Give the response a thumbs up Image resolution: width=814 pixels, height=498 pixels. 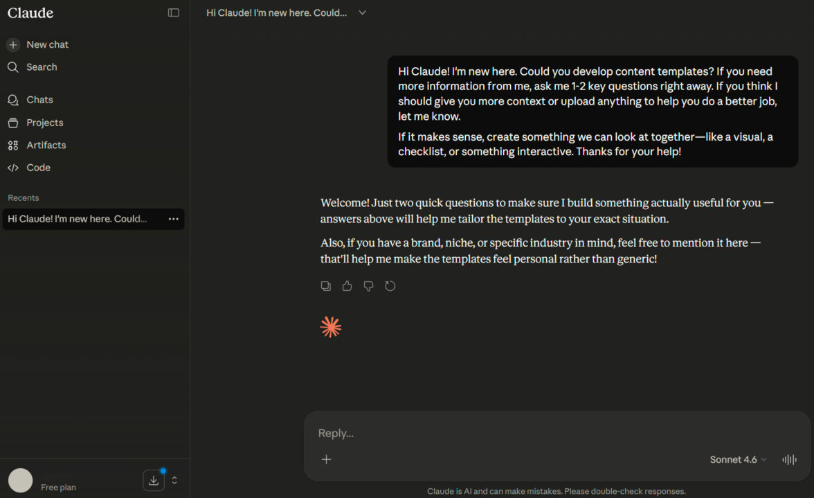tap(347, 286)
